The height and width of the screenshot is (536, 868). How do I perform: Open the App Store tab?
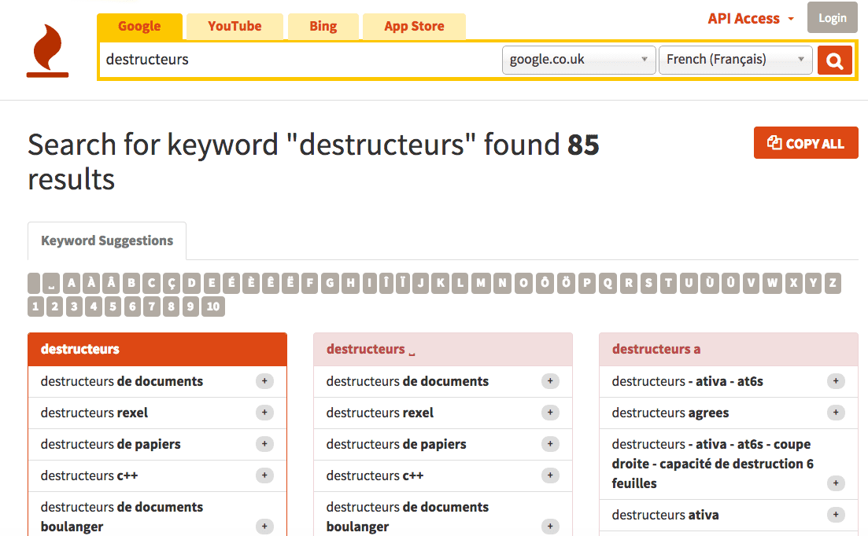click(x=414, y=27)
